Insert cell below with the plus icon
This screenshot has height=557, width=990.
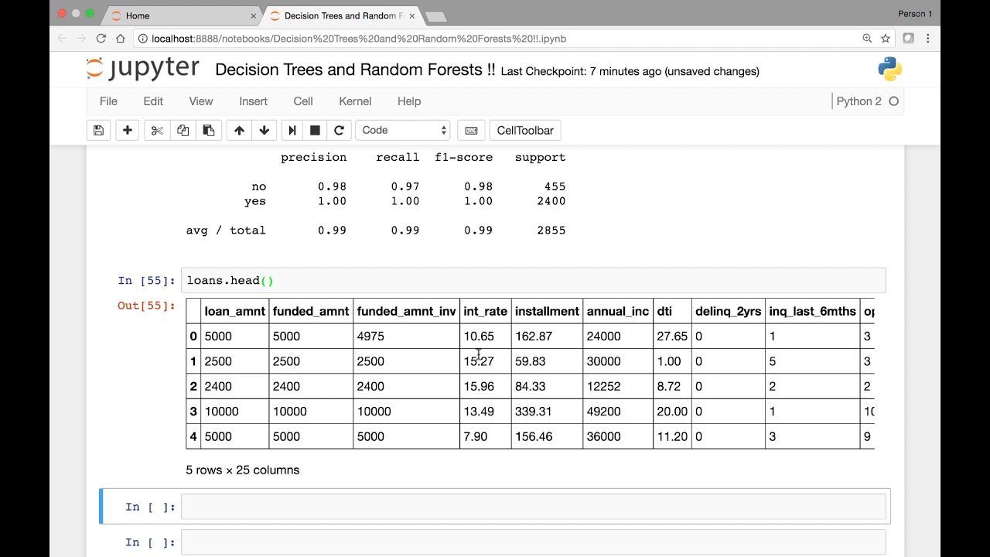point(128,131)
